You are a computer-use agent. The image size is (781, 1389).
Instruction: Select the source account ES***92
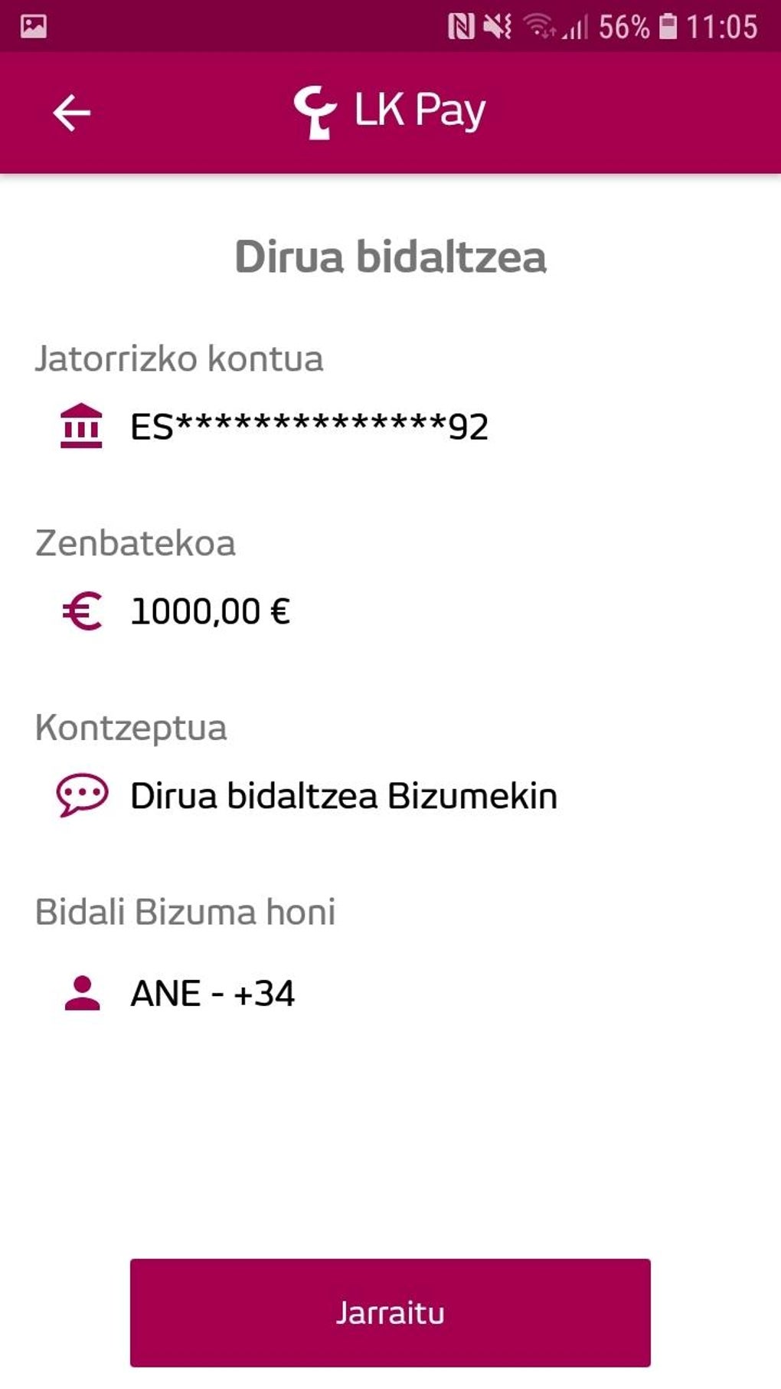[x=309, y=427]
